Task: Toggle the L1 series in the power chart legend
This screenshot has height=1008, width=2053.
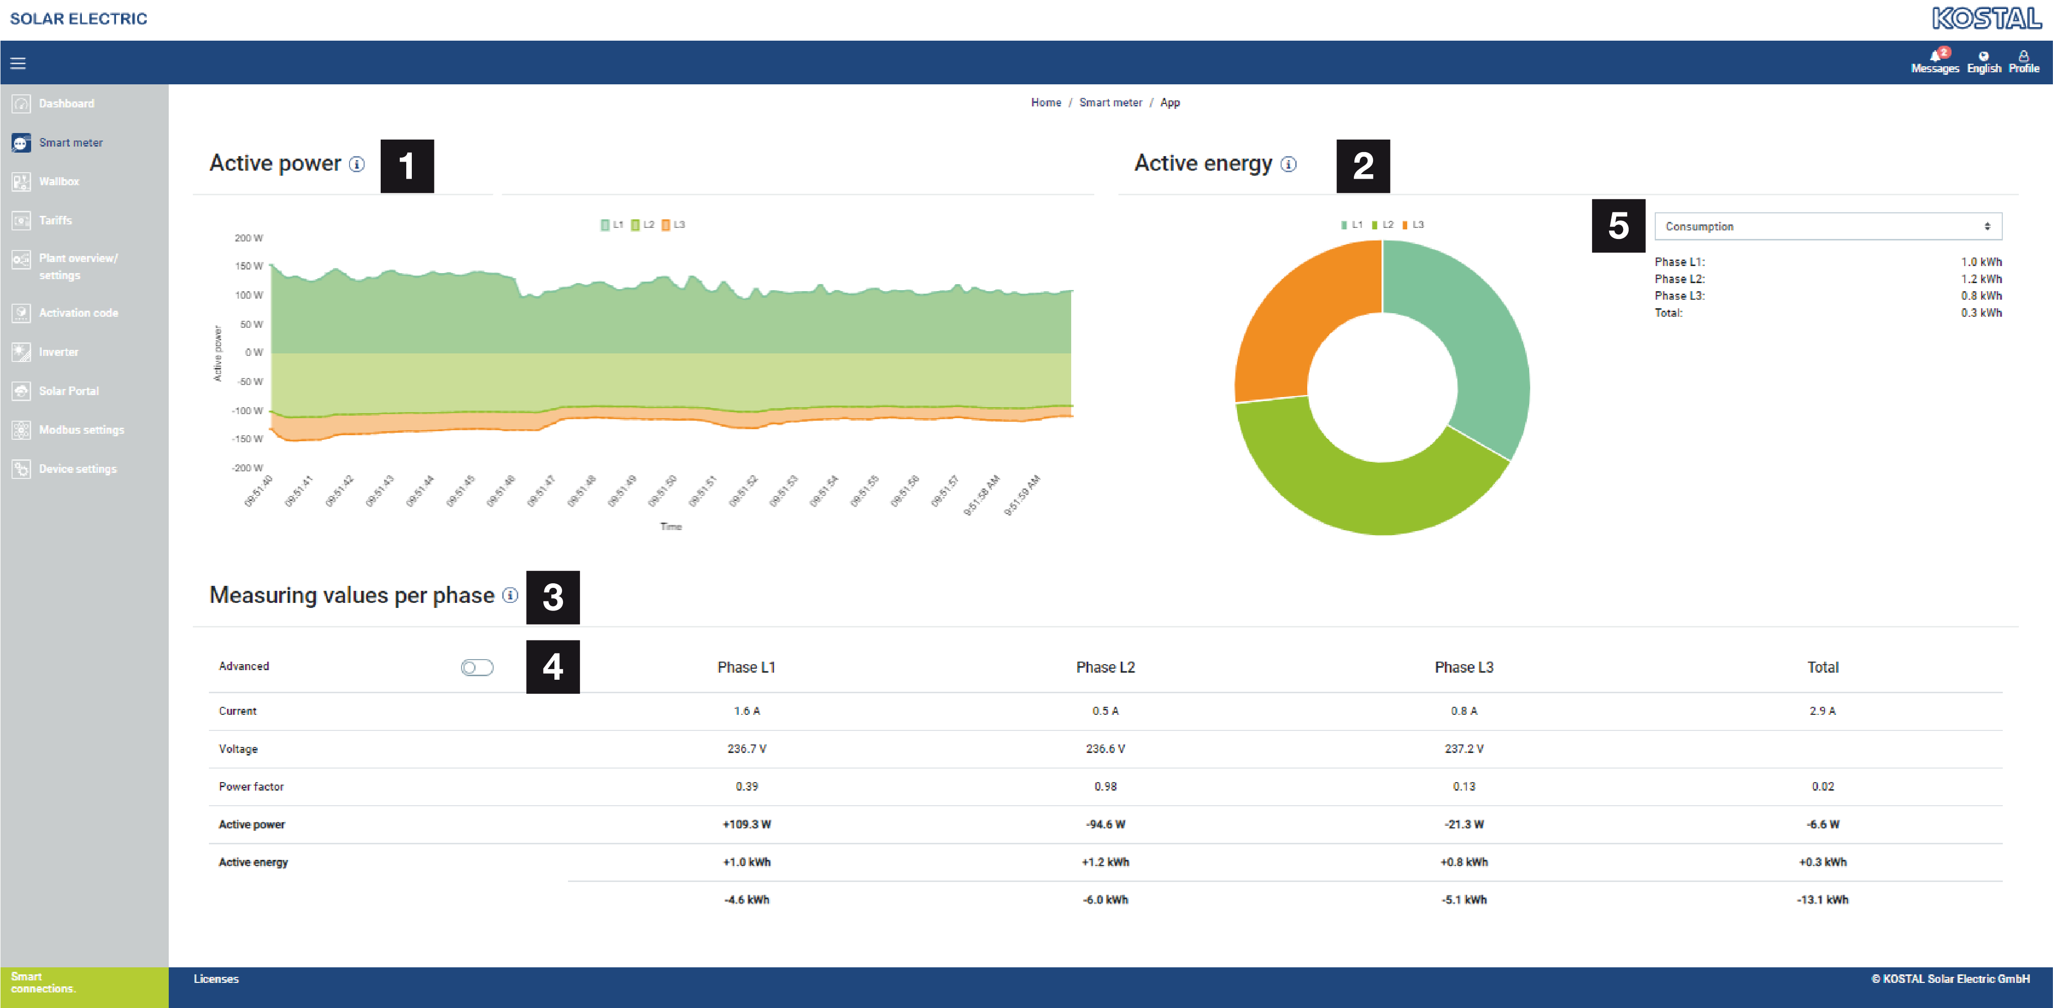Action: point(611,225)
